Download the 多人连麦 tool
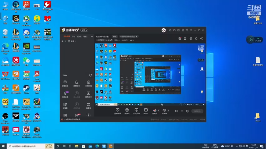This screenshot has height=149, width=266. (x=77, y=95)
